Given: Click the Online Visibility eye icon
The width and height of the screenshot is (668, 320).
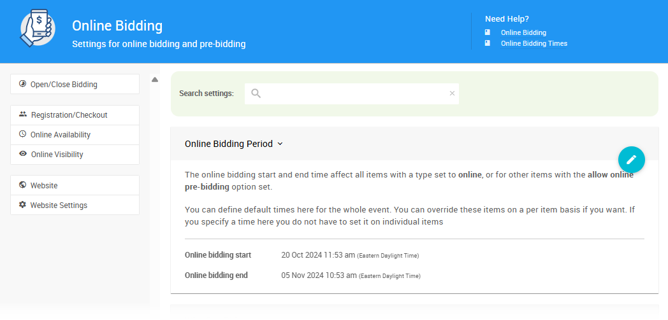Looking at the screenshot, I should click(23, 154).
